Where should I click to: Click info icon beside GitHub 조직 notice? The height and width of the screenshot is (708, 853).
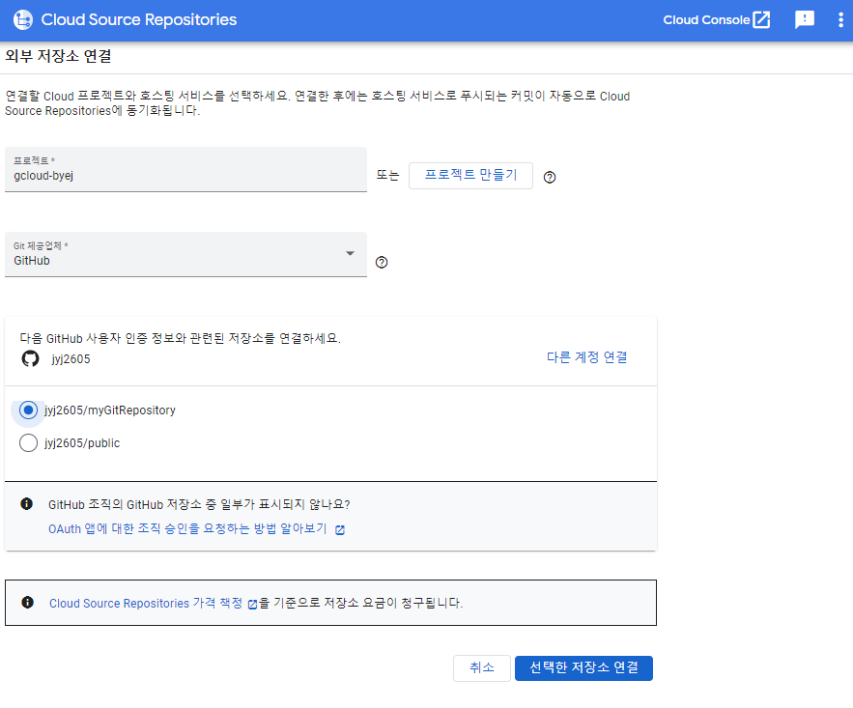point(27,504)
